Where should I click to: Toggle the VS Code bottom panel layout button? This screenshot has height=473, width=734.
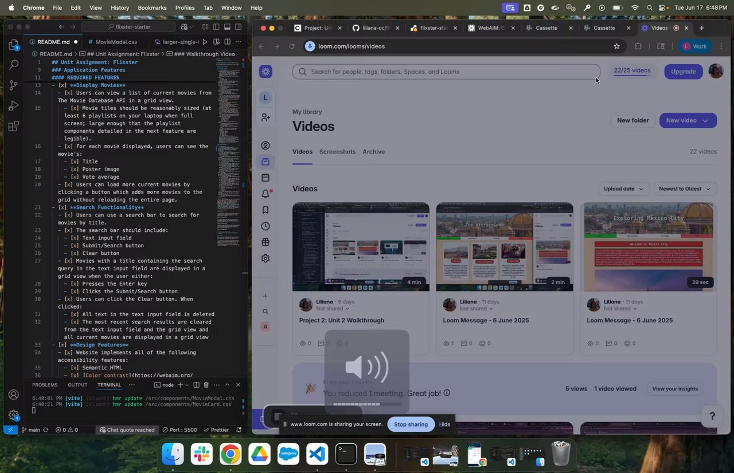[x=227, y=27]
